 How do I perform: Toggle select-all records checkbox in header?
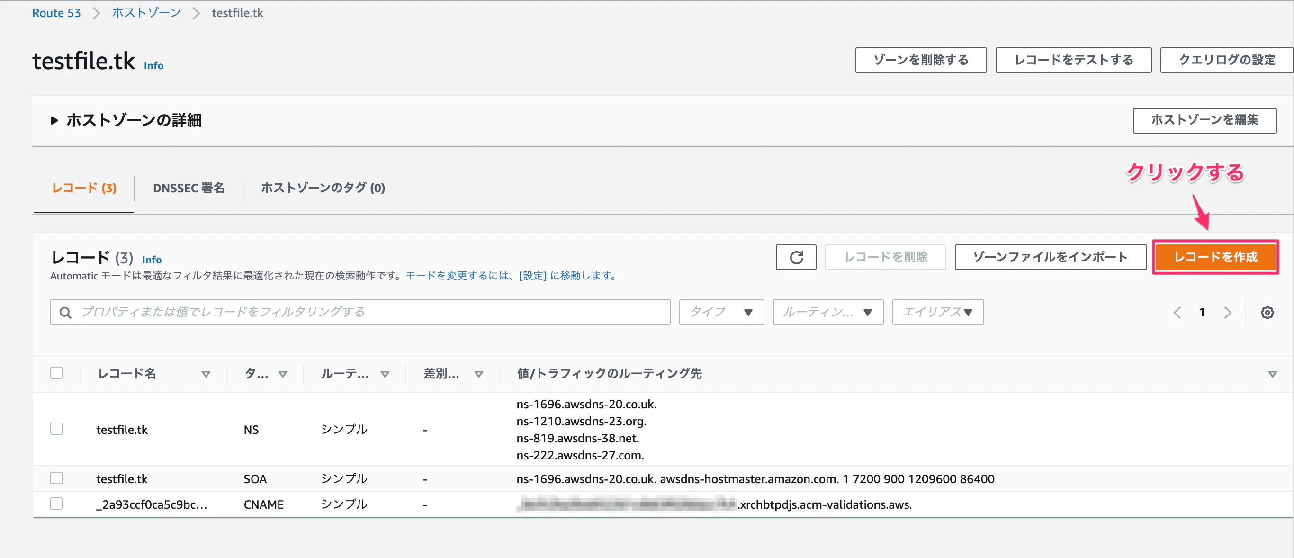tap(56, 373)
